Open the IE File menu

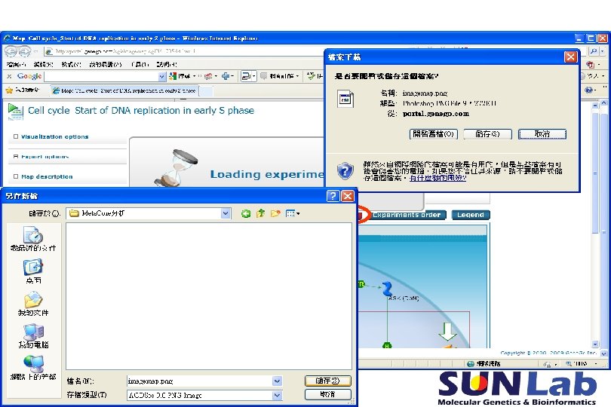[16, 64]
